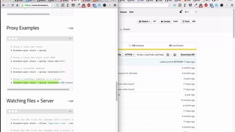Open the Issues link in GitHub header
This screenshot has width=235, height=132.
pyautogui.click(x=123, y=12)
